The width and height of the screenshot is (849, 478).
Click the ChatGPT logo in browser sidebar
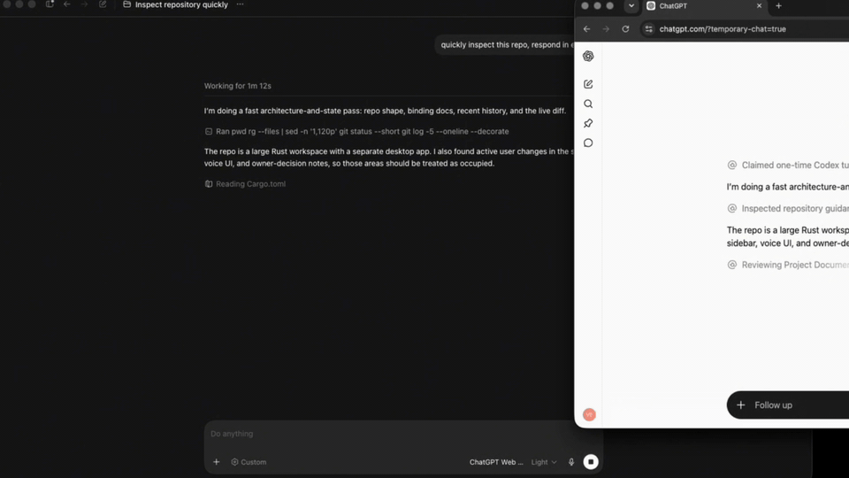[x=588, y=57]
